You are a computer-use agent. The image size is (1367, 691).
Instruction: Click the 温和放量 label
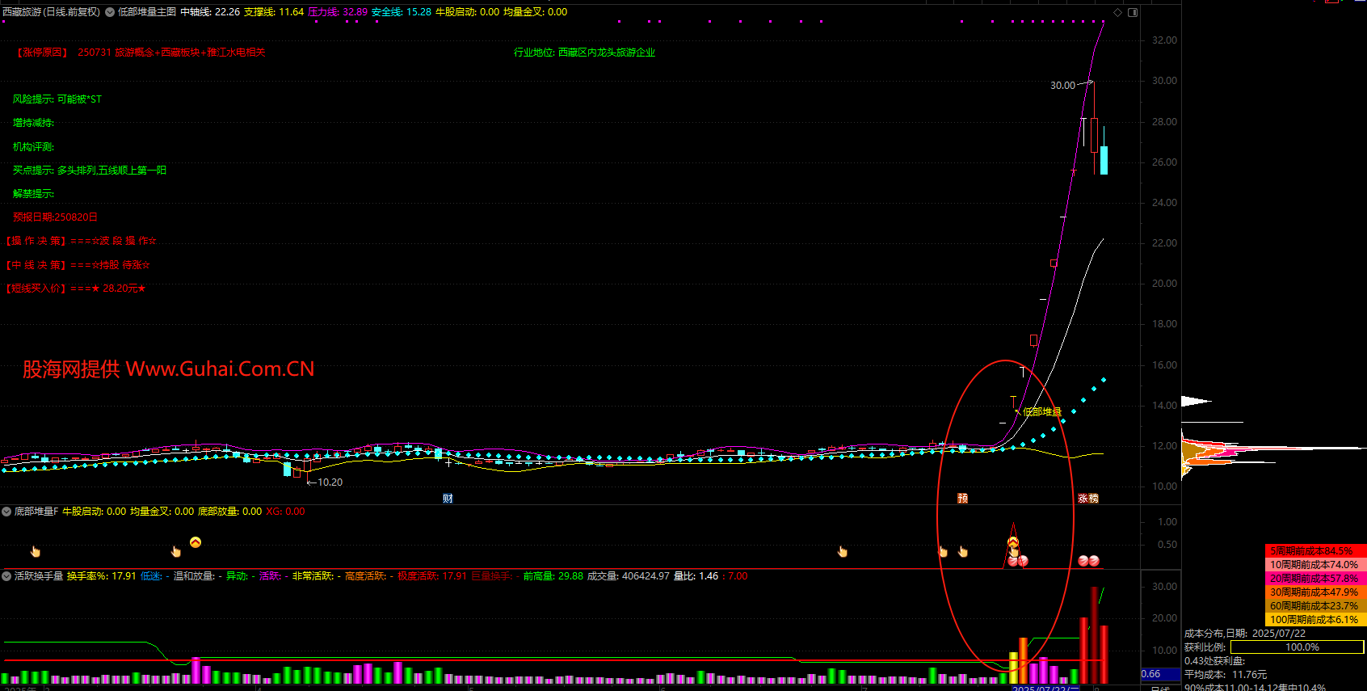[194, 576]
